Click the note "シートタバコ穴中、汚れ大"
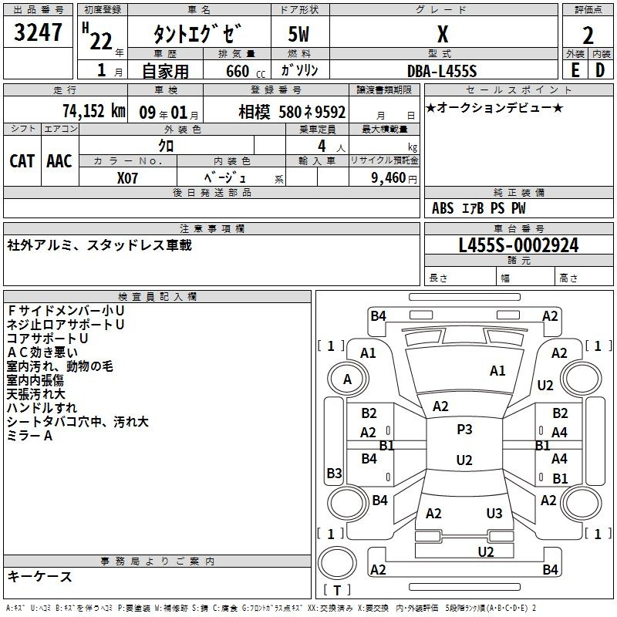This screenshot has width=617, height=617. (78, 422)
